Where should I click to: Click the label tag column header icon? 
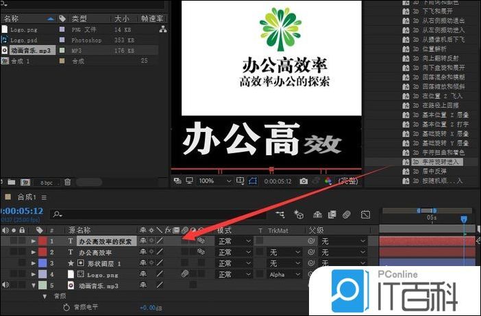pos(39,230)
